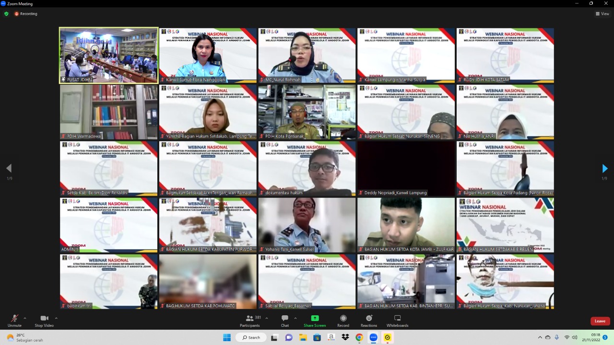
Task: Open the Chat panel
Action: pyautogui.click(x=285, y=320)
